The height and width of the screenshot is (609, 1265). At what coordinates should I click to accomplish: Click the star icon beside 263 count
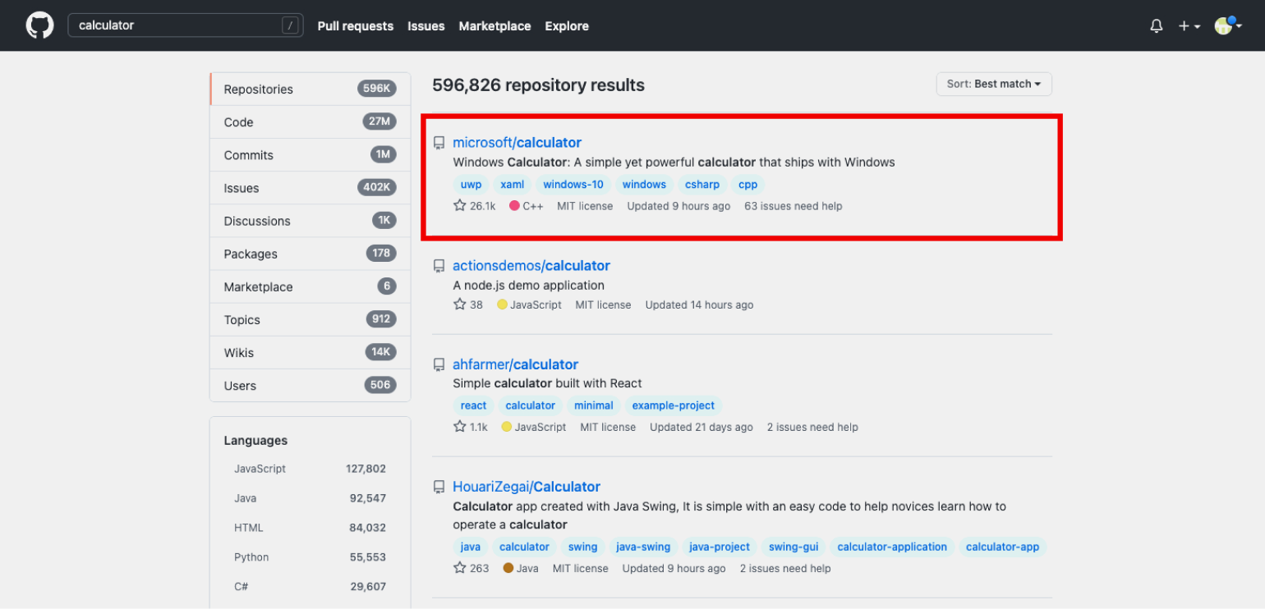[x=460, y=568]
